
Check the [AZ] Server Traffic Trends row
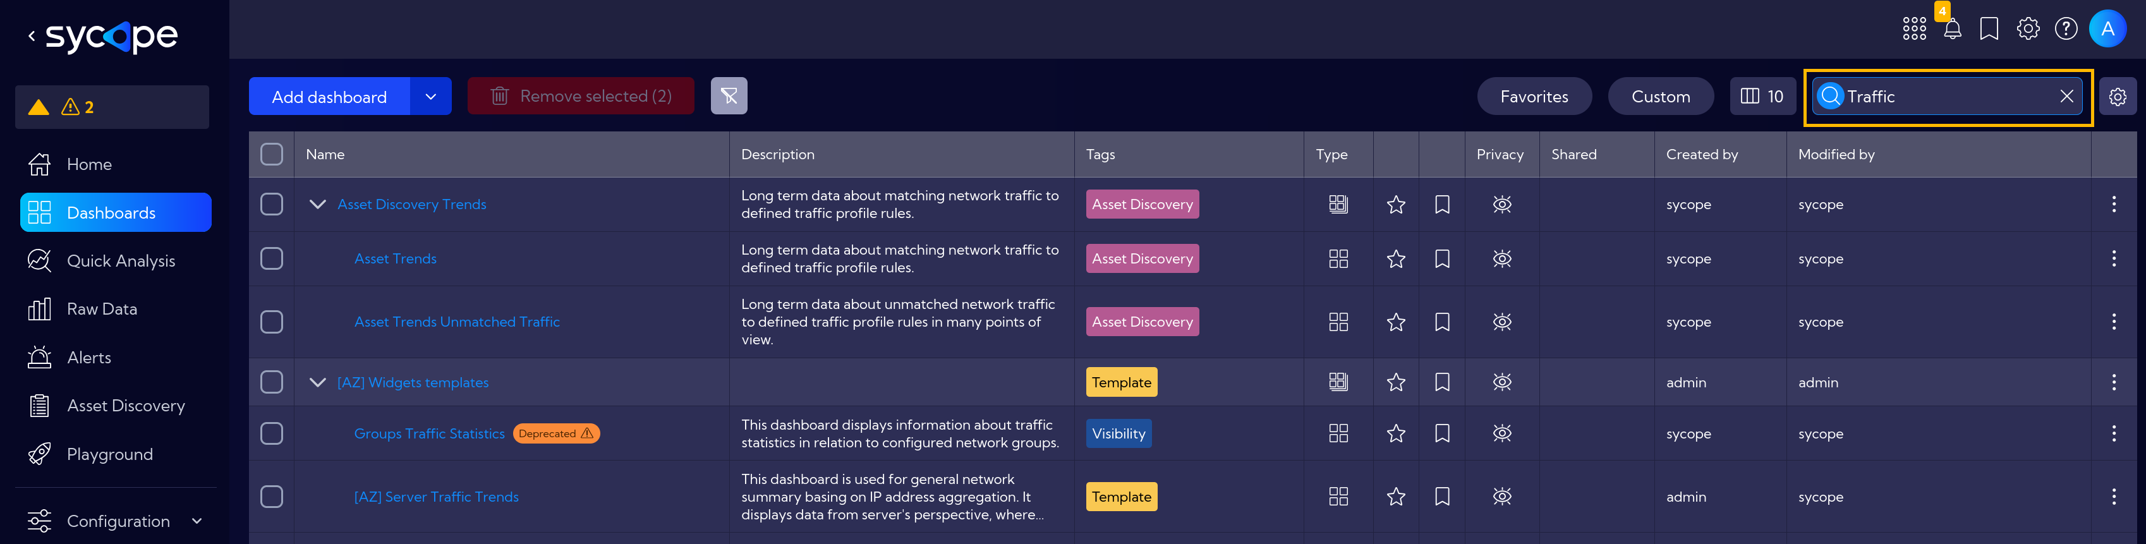(x=272, y=497)
